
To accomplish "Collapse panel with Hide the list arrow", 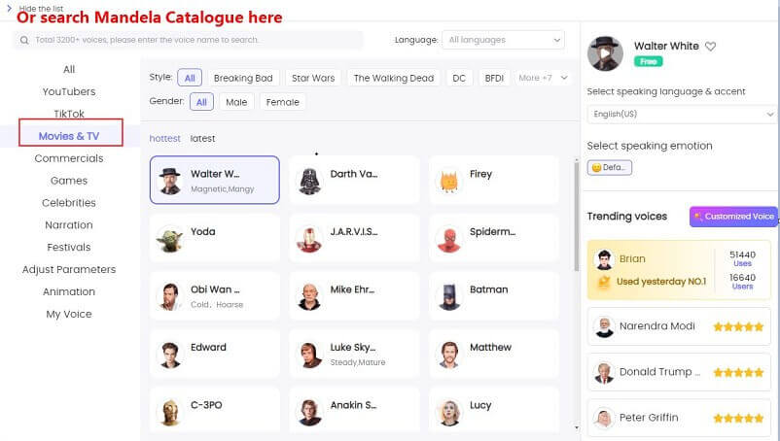I will pos(9,8).
